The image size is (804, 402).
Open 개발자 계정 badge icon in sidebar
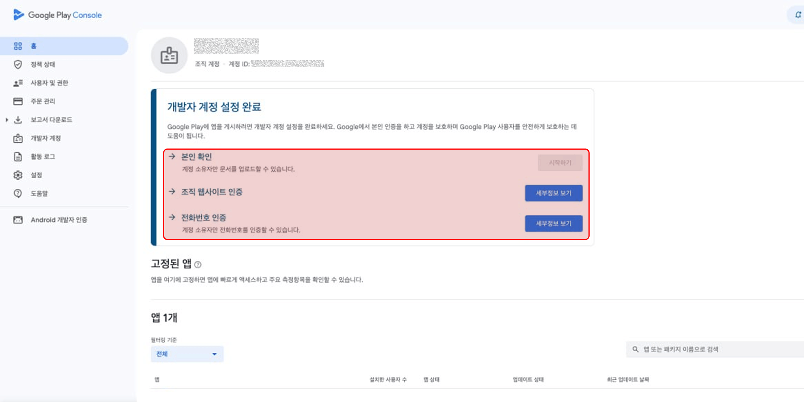(x=18, y=138)
